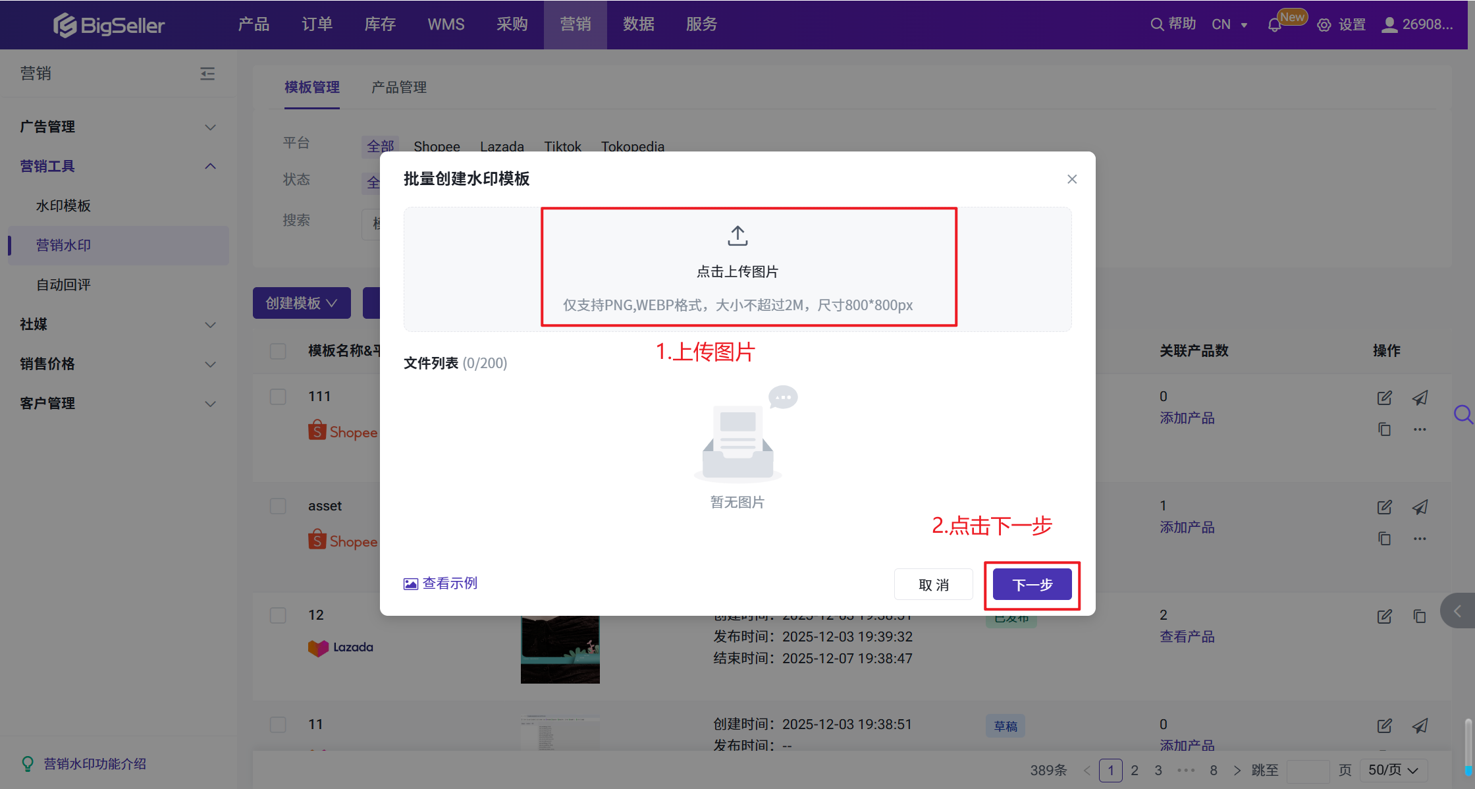
Task: Open the more options dots for template 111
Action: tap(1420, 429)
